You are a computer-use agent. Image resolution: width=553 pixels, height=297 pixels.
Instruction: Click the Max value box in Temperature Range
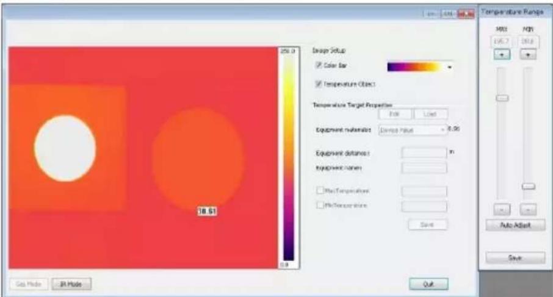pos(501,41)
